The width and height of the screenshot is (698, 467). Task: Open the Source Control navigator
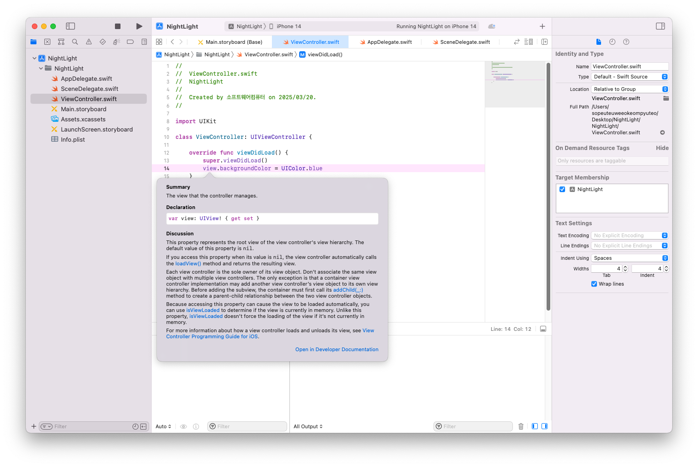(x=47, y=42)
